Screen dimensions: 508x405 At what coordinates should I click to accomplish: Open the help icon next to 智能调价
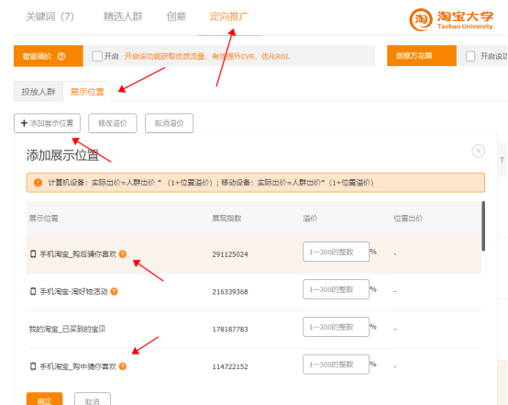point(61,56)
